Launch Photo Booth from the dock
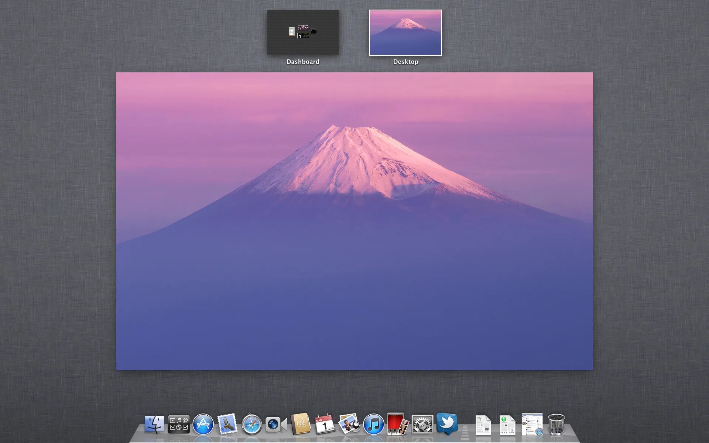709x443 pixels. (x=398, y=424)
